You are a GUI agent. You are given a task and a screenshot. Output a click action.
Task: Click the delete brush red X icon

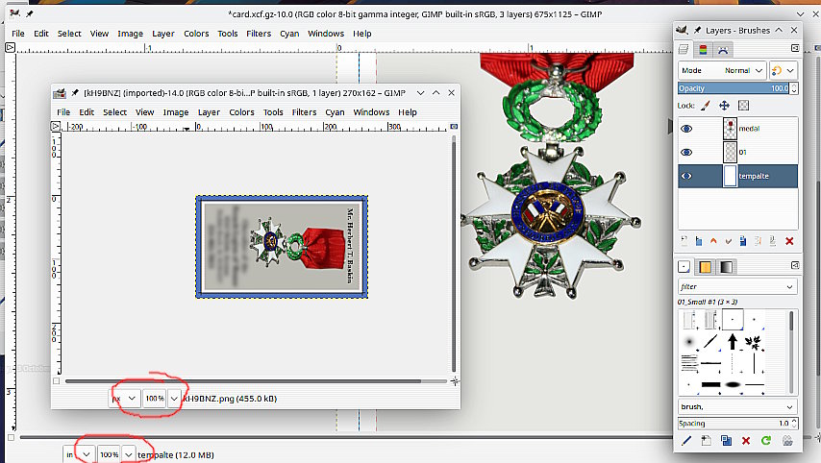tap(745, 440)
